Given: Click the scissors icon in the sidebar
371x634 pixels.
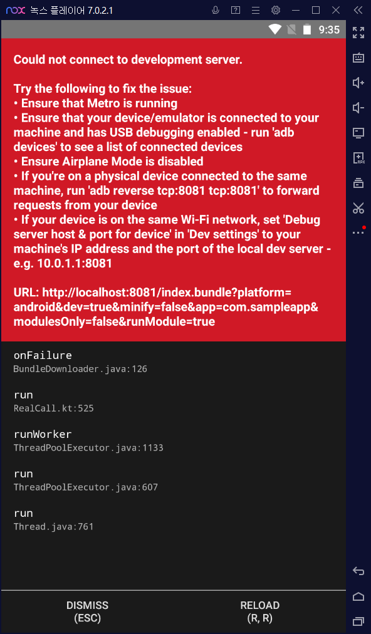Looking at the screenshot, I should tap(358, 207).
